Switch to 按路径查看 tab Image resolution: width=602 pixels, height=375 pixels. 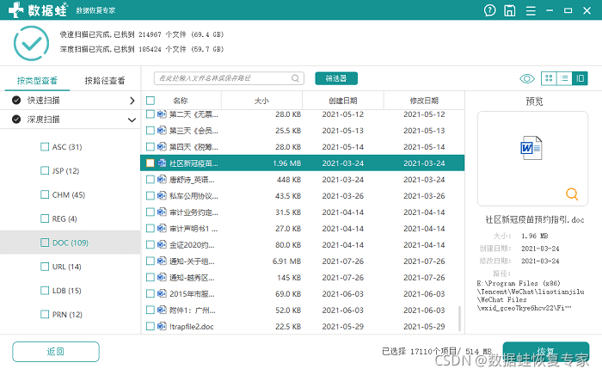click(x=105, y=80)
